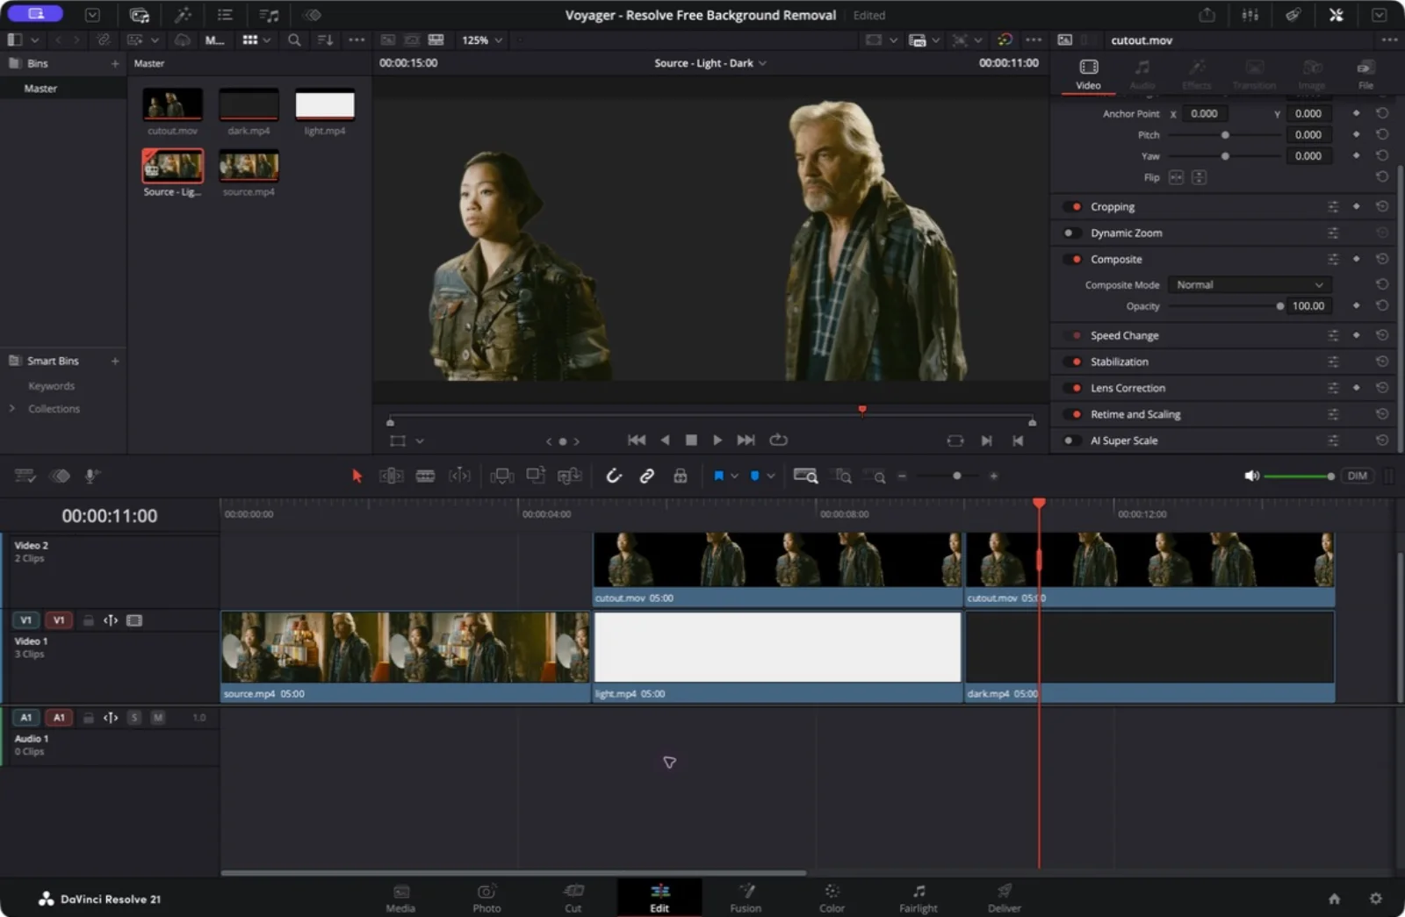Jump to last frame in viewer

[746, 440]
